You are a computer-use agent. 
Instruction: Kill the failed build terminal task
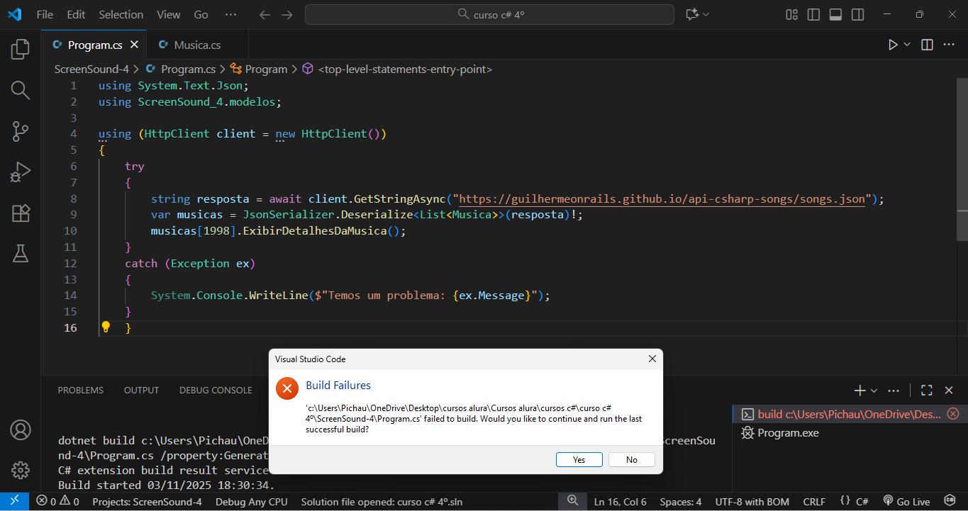953,414
